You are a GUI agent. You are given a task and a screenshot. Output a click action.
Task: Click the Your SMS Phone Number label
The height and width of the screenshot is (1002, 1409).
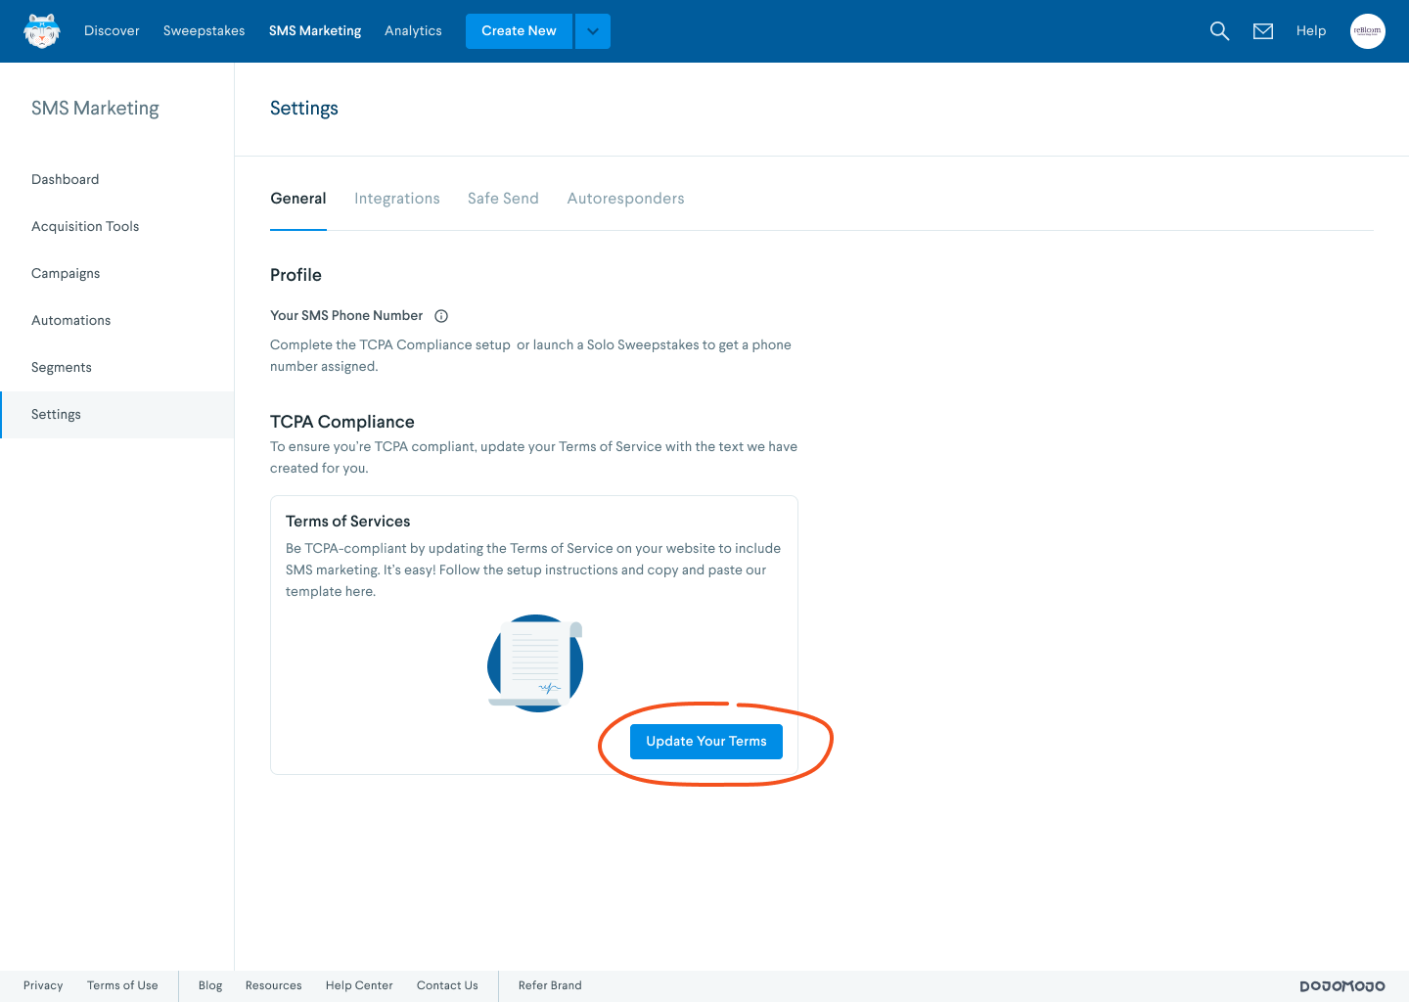[346, 316]
